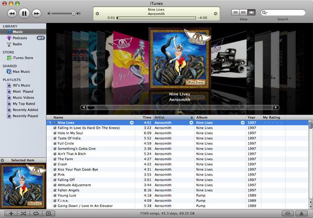Open the search magnifier dropdown
This screenshot has height=218, width=313.
(x=264, y=13)
